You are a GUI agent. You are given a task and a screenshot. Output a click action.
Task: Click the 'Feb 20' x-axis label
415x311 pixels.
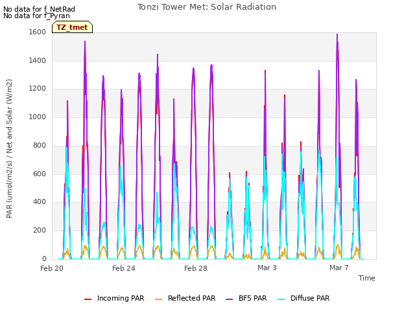point(52,268)
